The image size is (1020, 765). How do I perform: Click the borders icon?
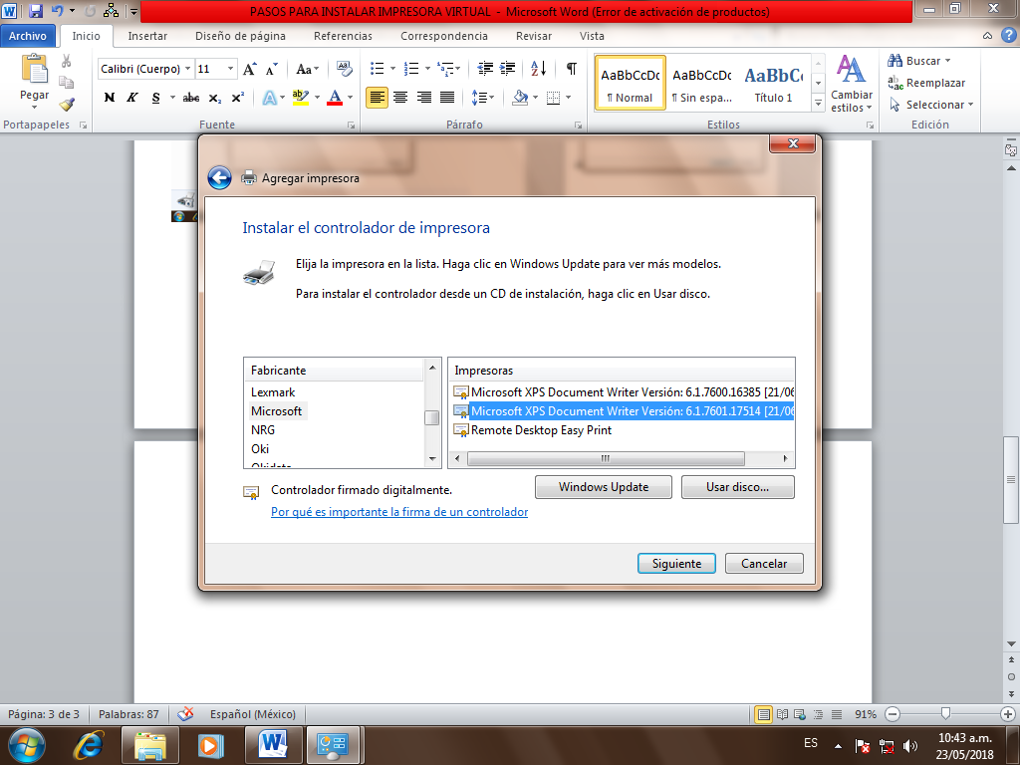coord(553,98)
